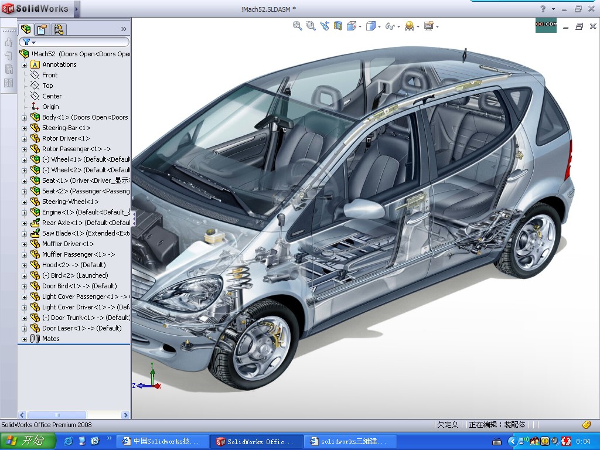
Task: Expand the panel tabs chevron
Action: (124, 29)
